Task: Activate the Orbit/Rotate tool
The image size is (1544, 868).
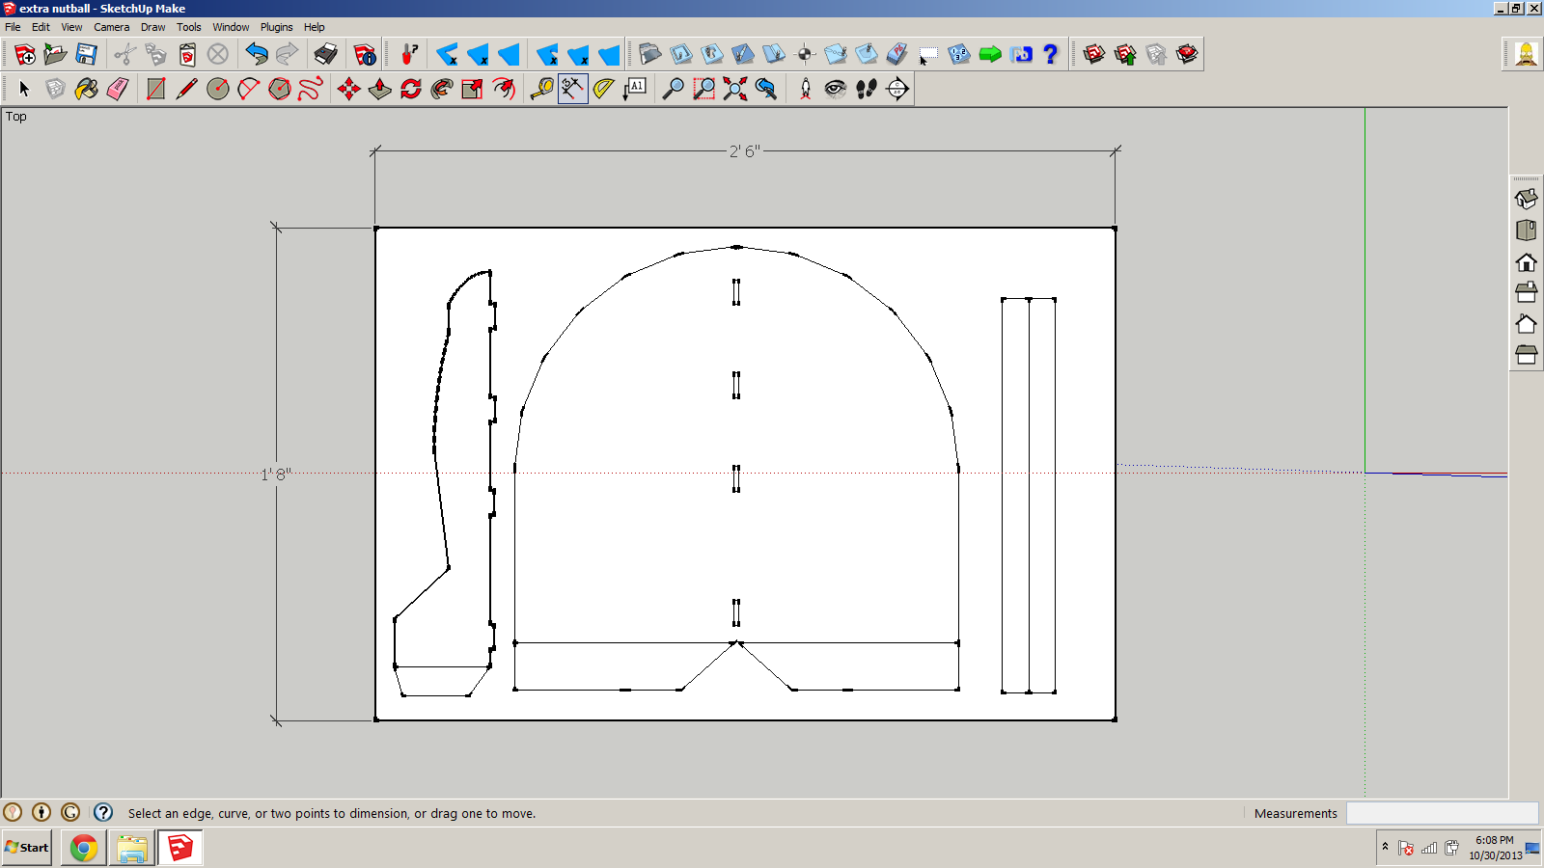Action: pos(411,89)
